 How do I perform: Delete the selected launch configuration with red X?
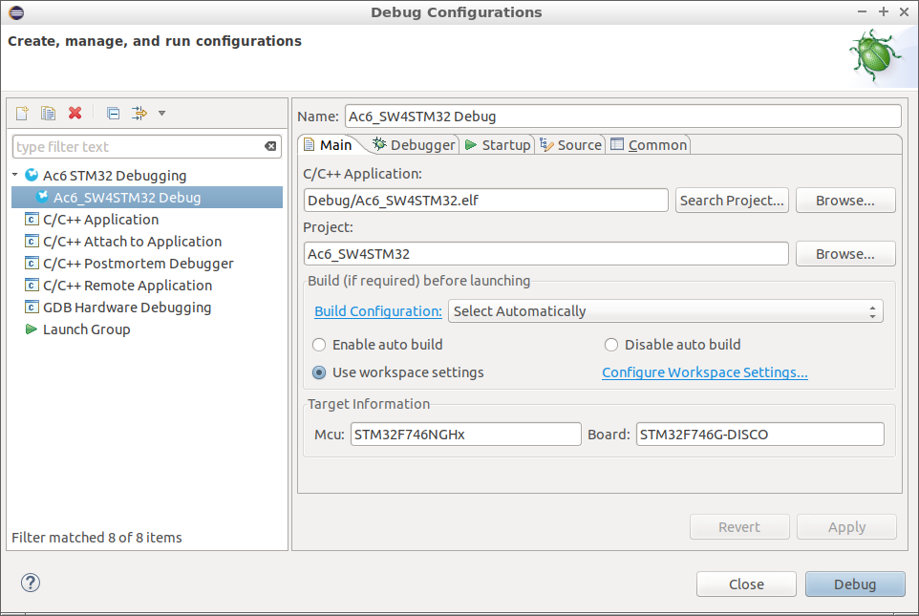click(x=75, y=114)
